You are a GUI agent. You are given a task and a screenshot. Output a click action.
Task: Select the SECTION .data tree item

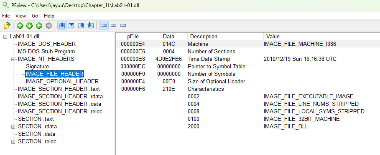[36, 134]
